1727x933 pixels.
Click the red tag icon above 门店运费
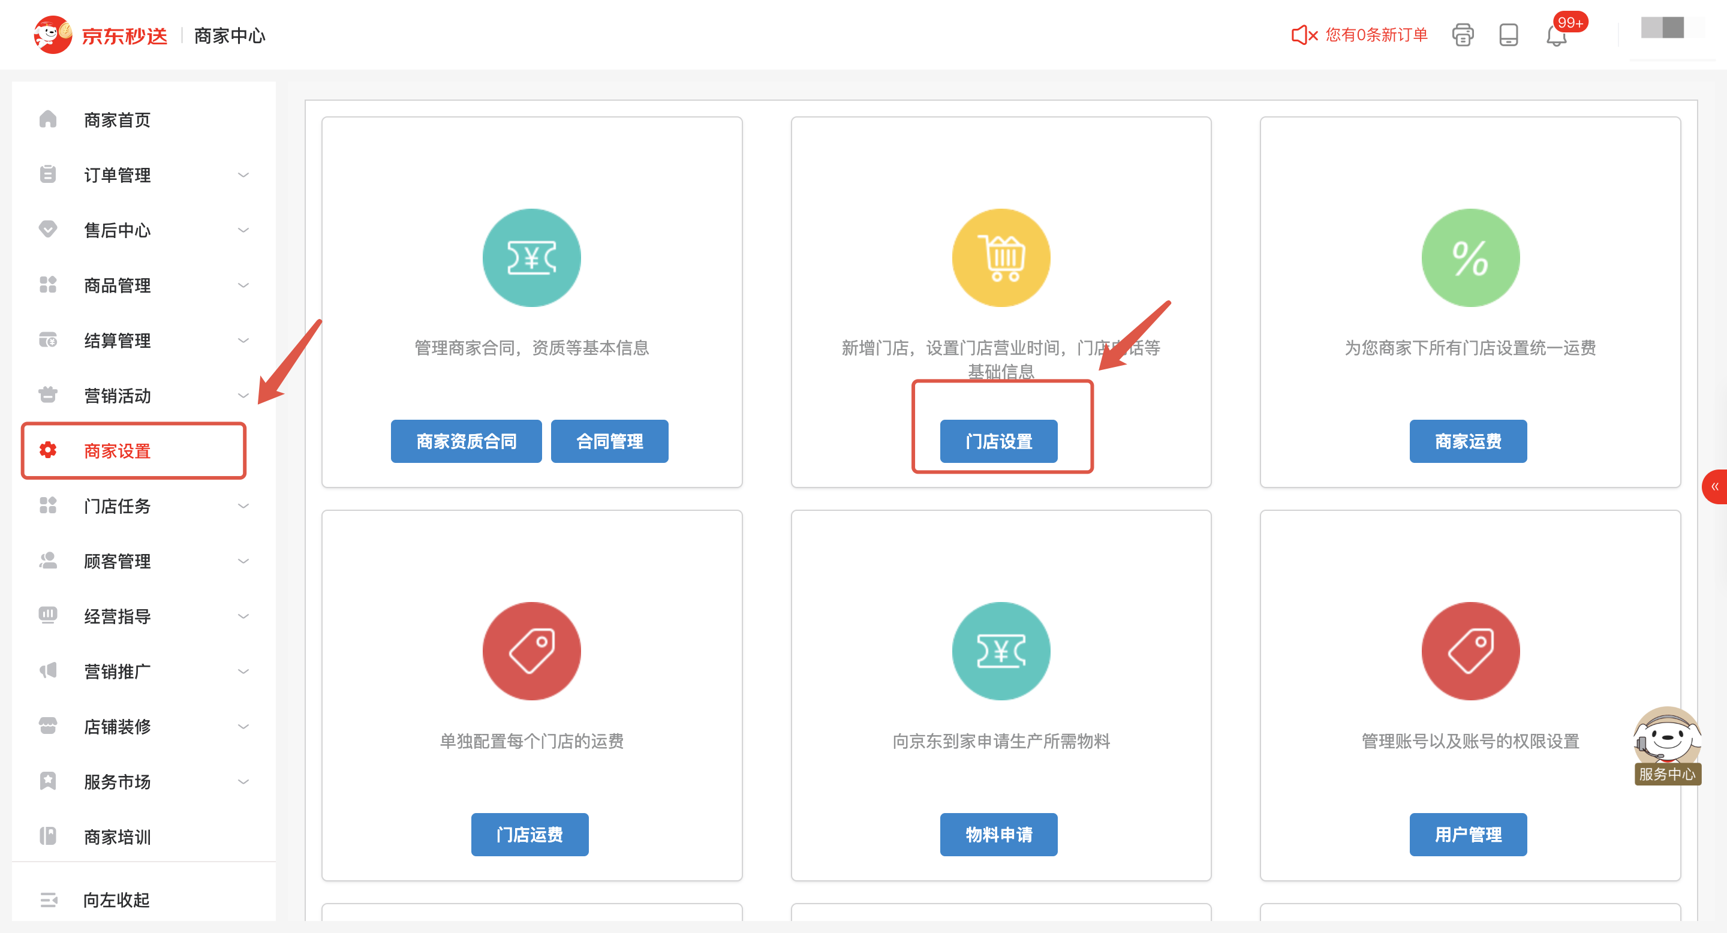coord(532,651)
